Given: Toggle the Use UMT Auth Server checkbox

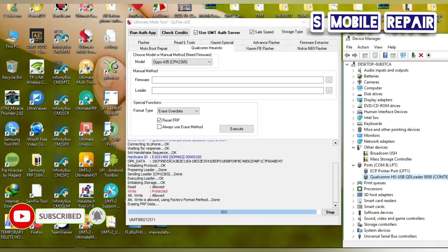Looking at the screenshot, I should [196, 33].
